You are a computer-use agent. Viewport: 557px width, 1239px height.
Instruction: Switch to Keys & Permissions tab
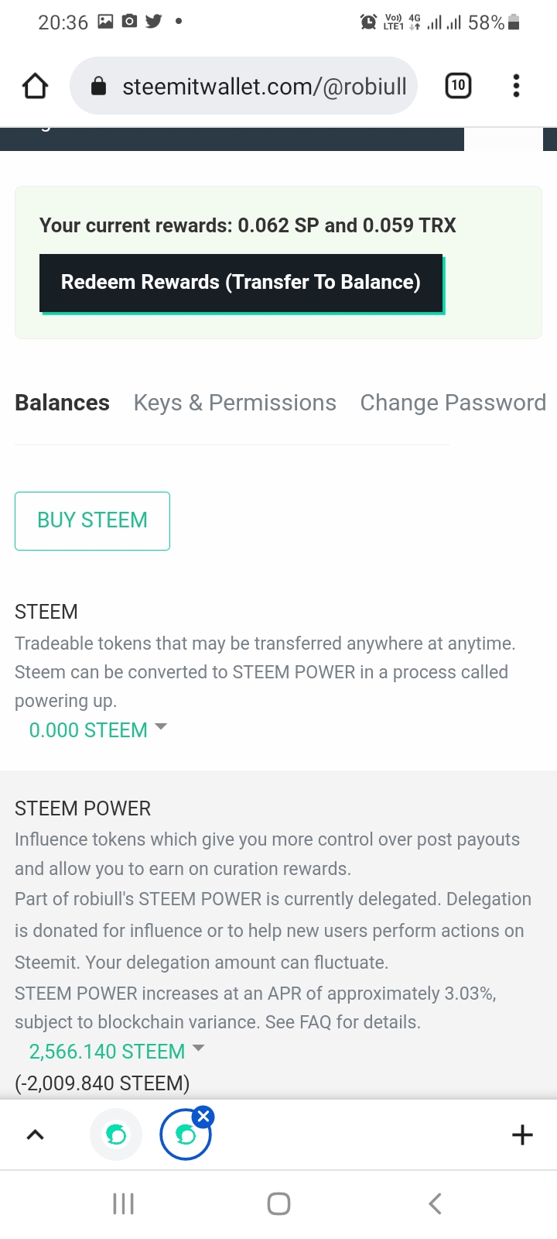point(234,403)
